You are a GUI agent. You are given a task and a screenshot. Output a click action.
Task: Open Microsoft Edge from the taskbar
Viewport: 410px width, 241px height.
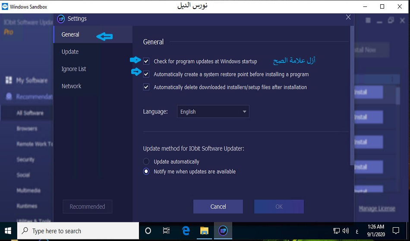coord(186,231)
